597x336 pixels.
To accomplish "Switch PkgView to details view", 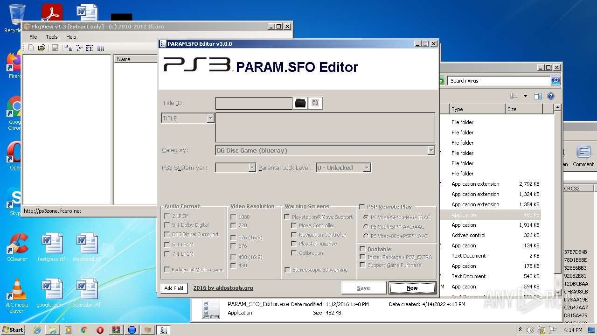I will [100, 48].
